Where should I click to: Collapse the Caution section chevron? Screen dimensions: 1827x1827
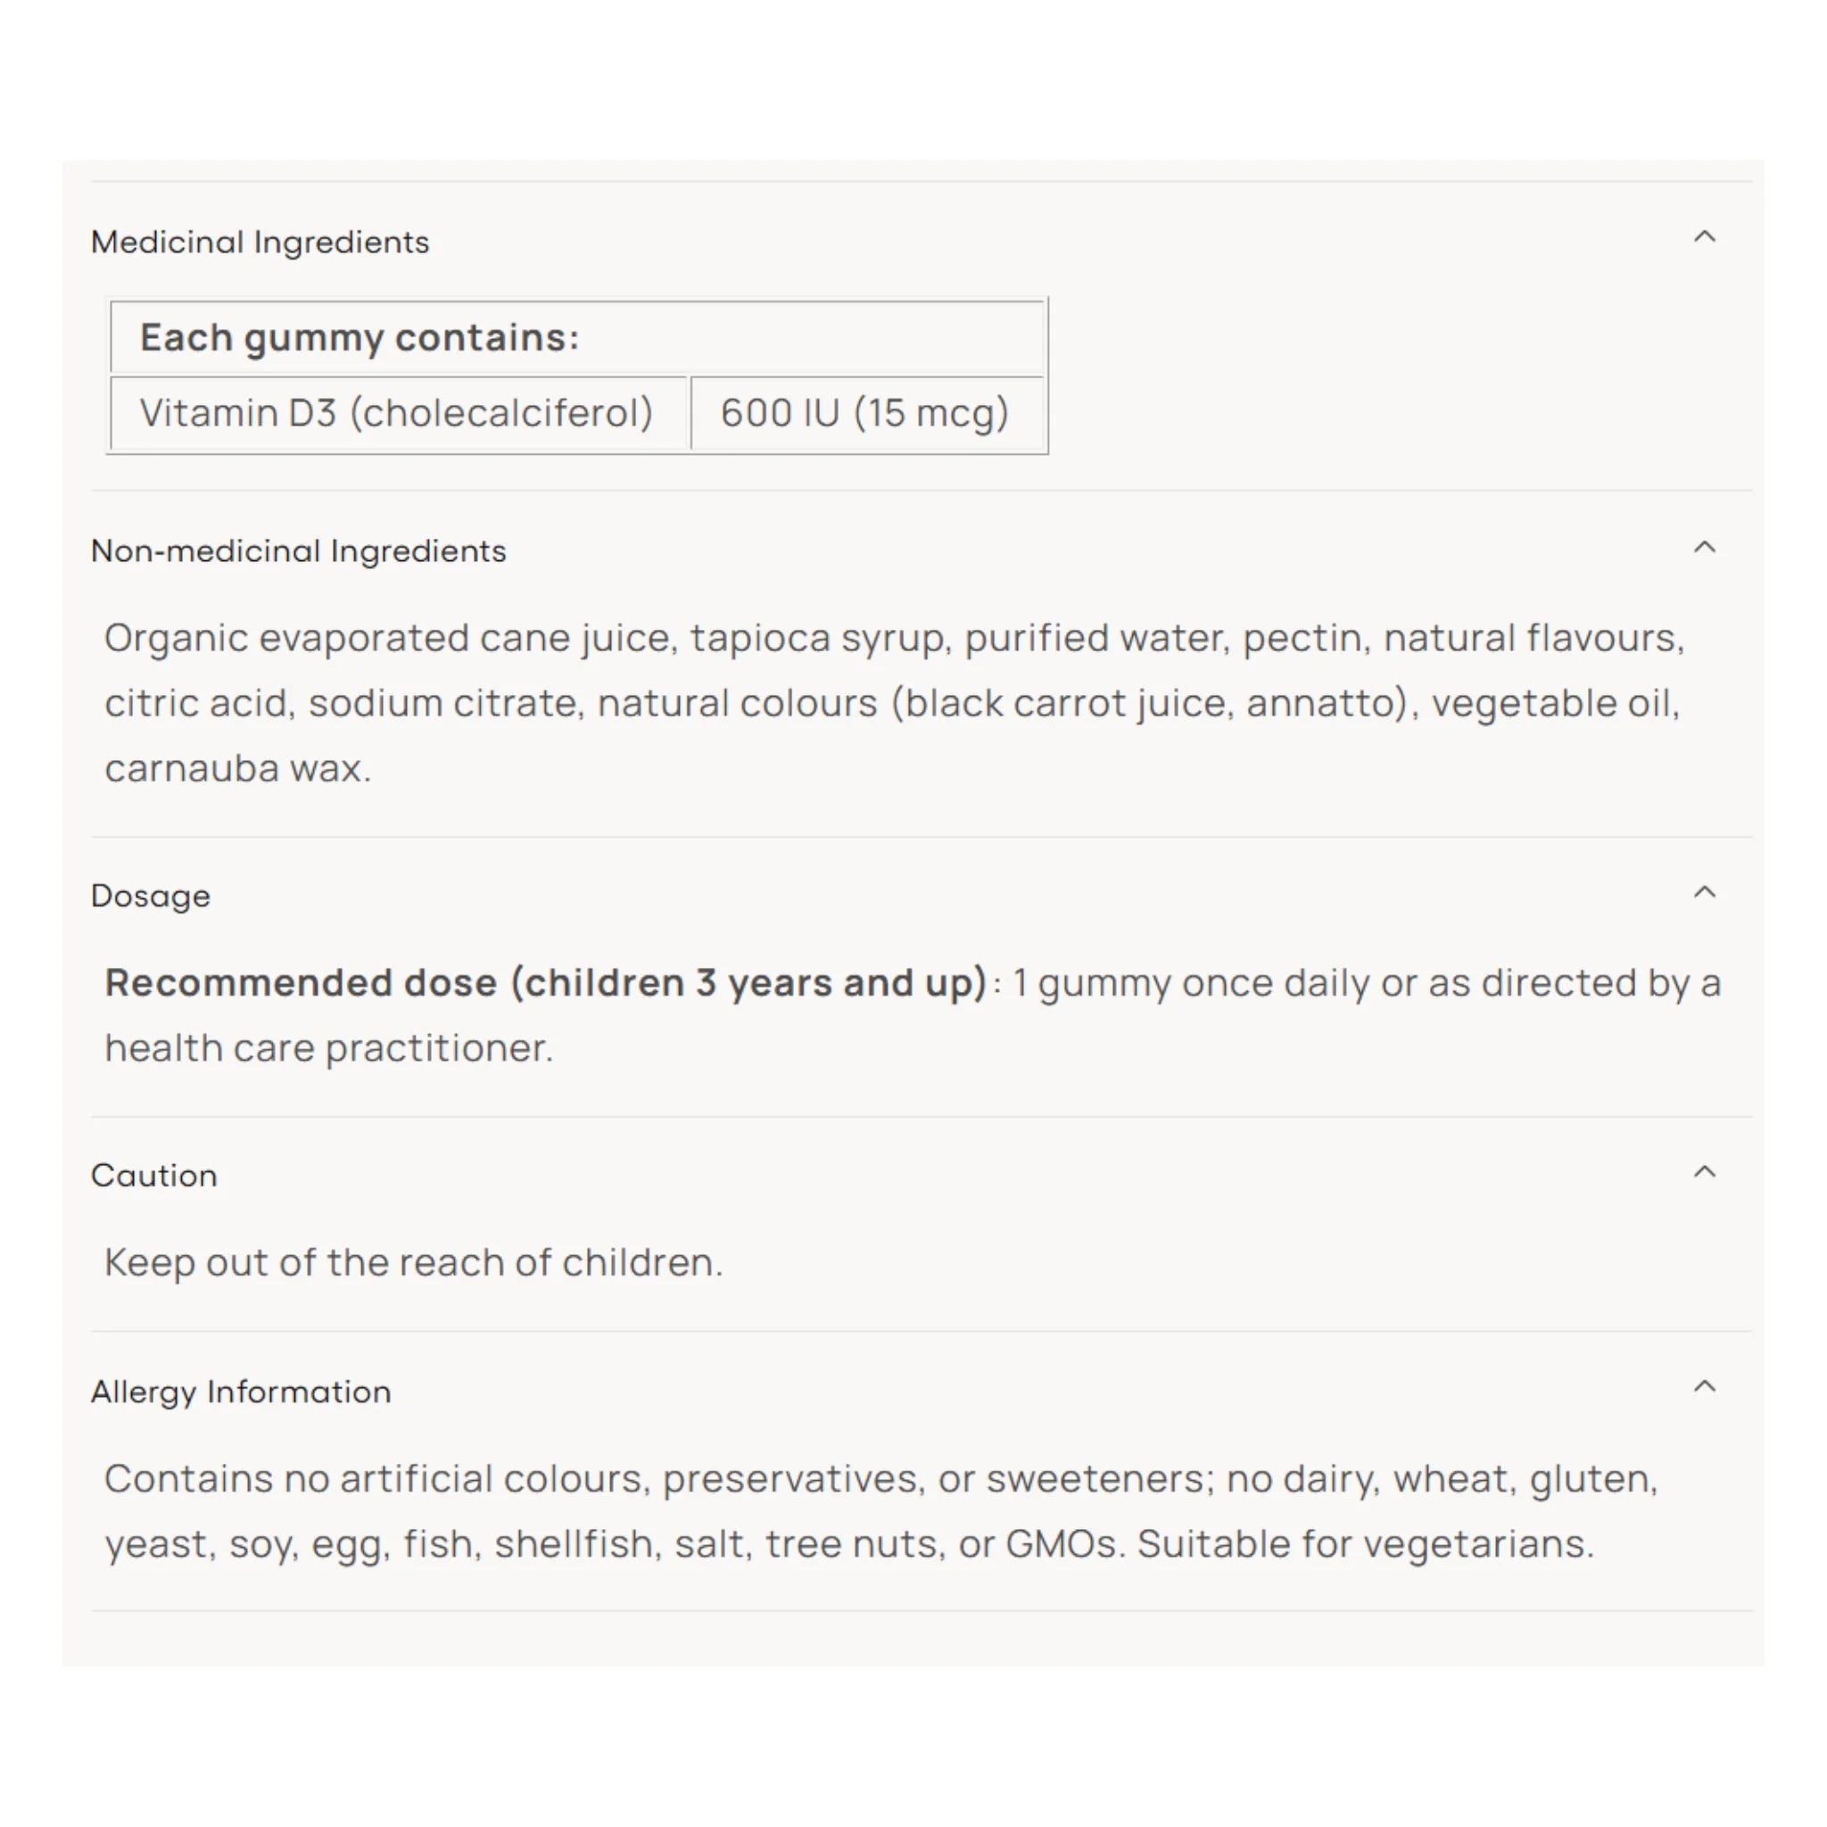point(1704,1171)
